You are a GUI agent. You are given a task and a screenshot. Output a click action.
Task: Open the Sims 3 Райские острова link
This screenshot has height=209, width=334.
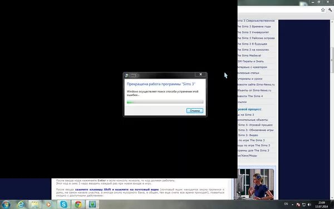click(x=256, y=38)
